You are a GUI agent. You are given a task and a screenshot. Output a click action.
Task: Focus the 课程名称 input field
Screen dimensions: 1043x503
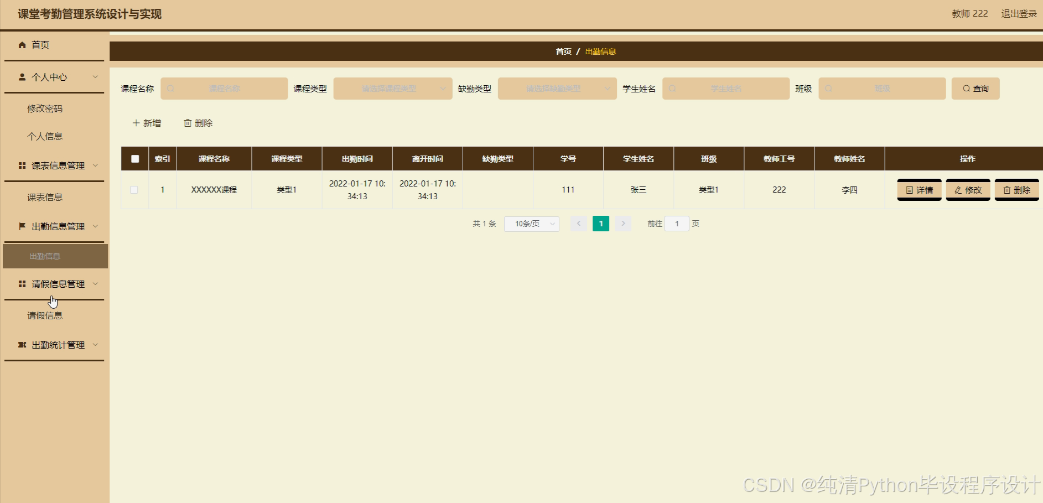point(224,89)
